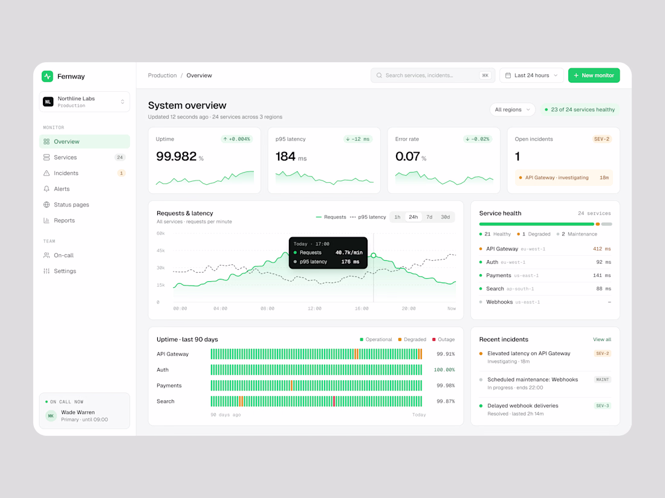This screenshot has width=665, height=498.
Task: Toggle the Degraded legend in uptime chart
Action: (x=412, y=339)
